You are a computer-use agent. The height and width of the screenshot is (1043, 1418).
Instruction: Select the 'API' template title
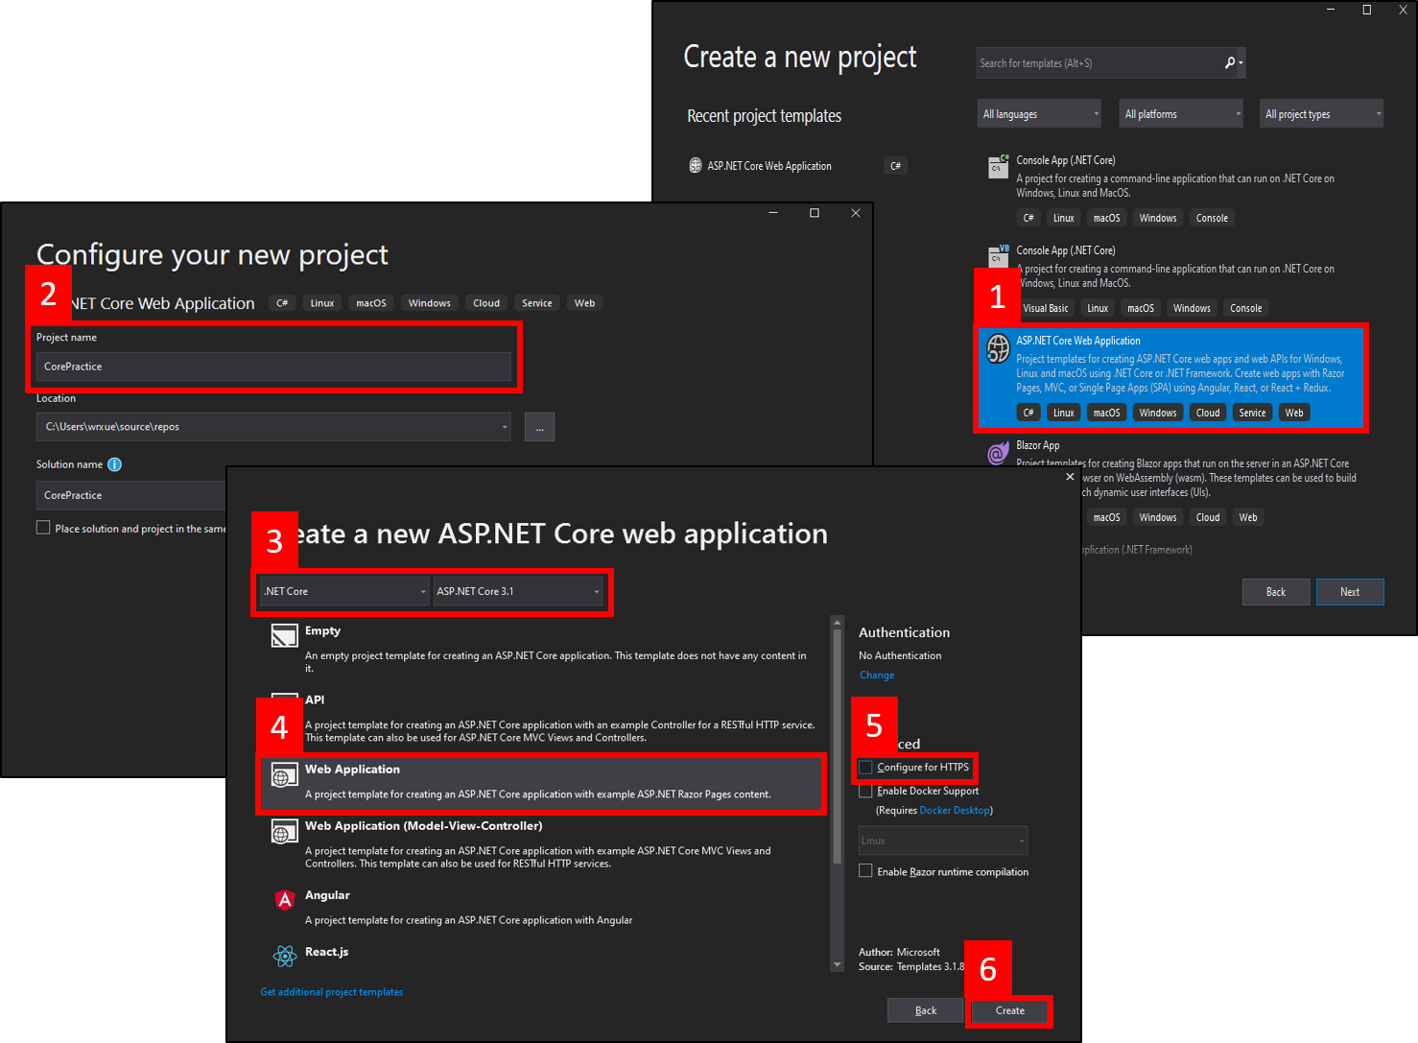pos(315,700)
